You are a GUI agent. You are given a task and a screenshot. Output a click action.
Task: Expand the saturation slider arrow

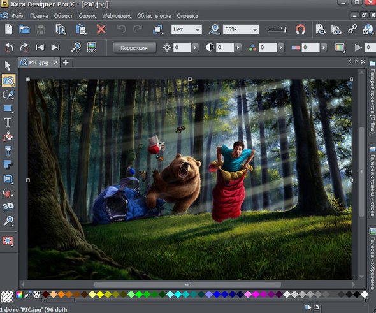[281, 47]
